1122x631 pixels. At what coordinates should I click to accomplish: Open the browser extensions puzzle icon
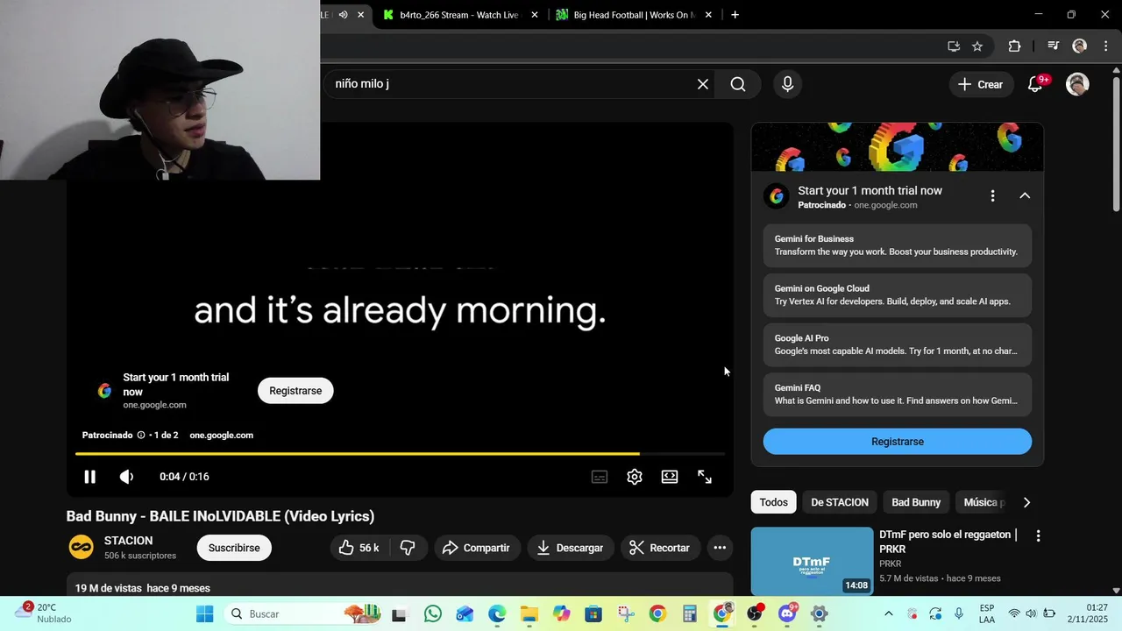point(1014,46)
